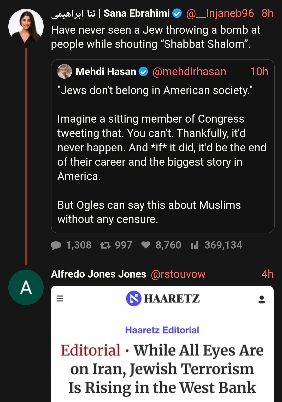
Task: Open Alfredo Jones Jones' green avatar
Action: coord(26,287)
